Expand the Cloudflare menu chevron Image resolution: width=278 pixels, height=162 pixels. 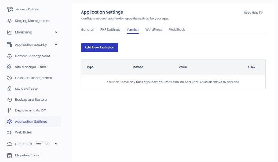pos(56,144)
